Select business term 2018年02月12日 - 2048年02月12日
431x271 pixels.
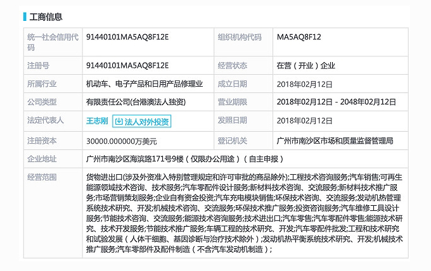point(336,102)
